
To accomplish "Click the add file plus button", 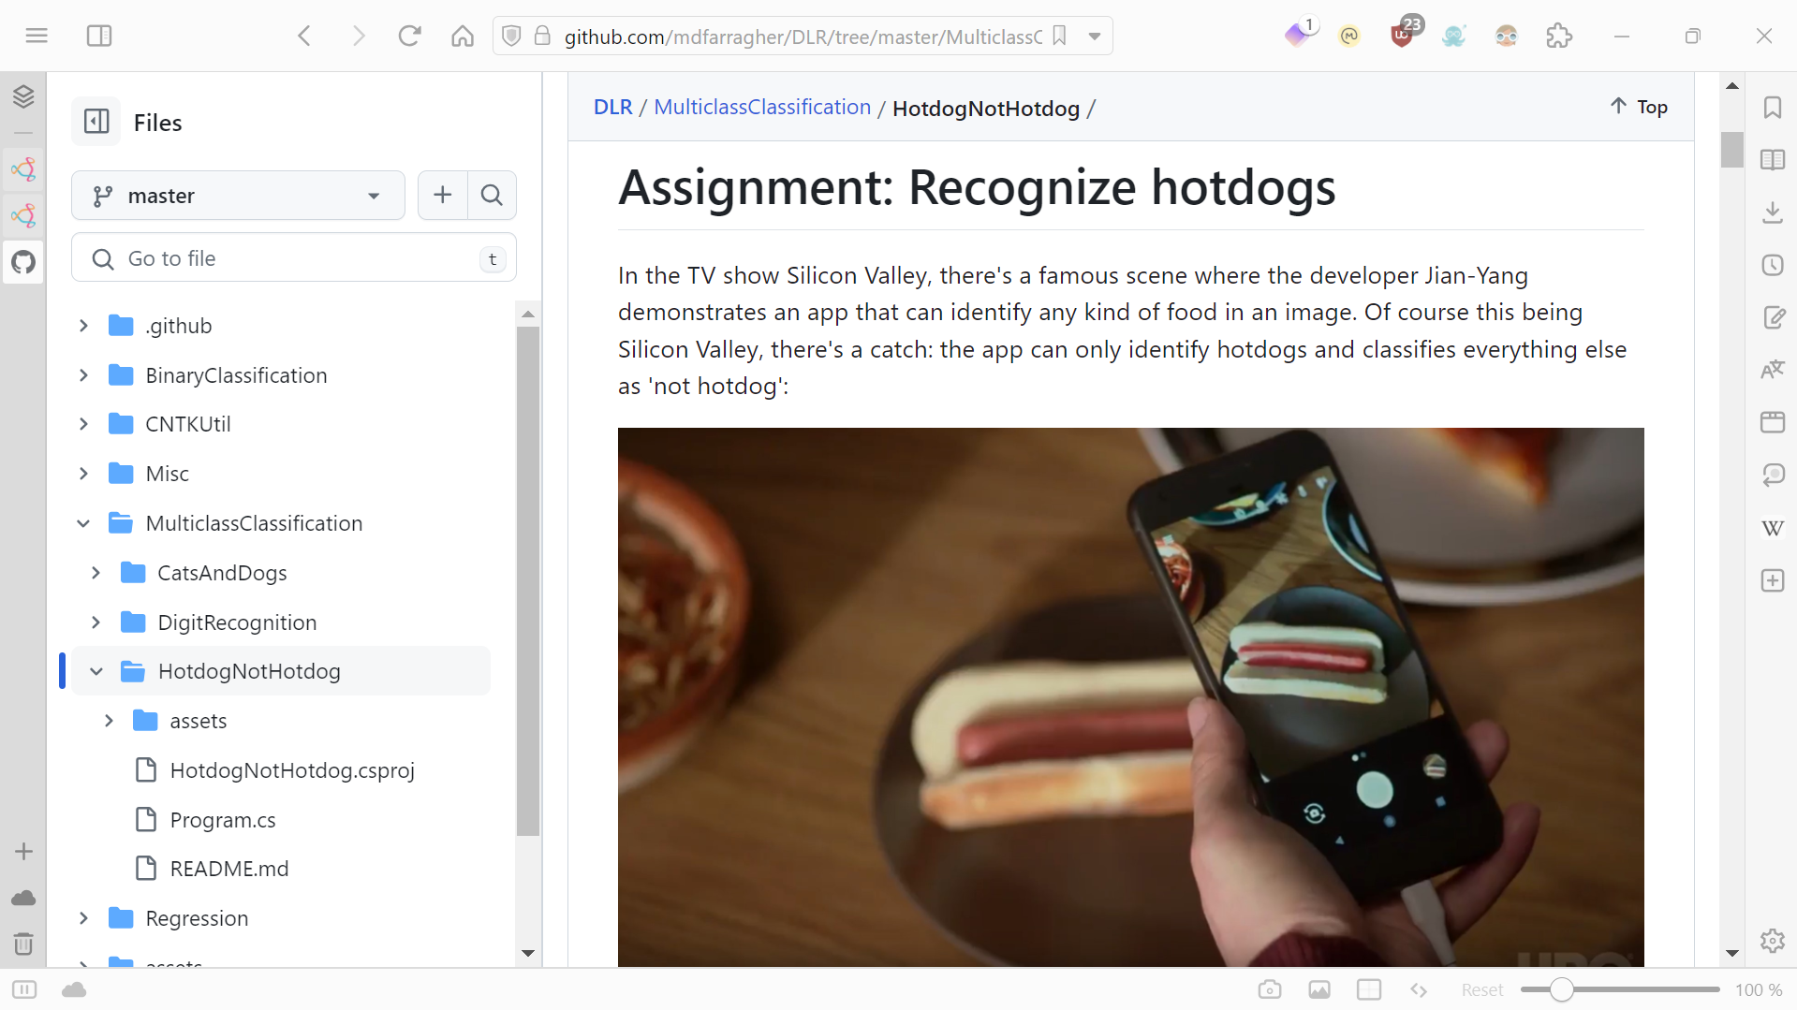I will [x=443, y=196].
